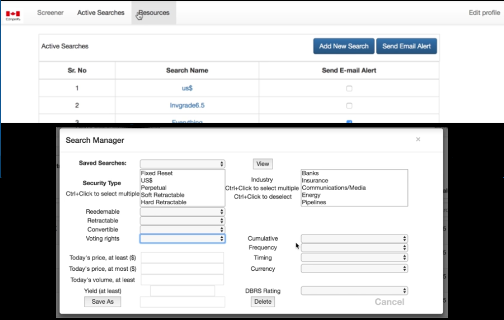Image resolution: width=504 pixels, height=320 pixels.
Task: Expand the Voting rights dropdown
Action: click(x=182, y=239)
